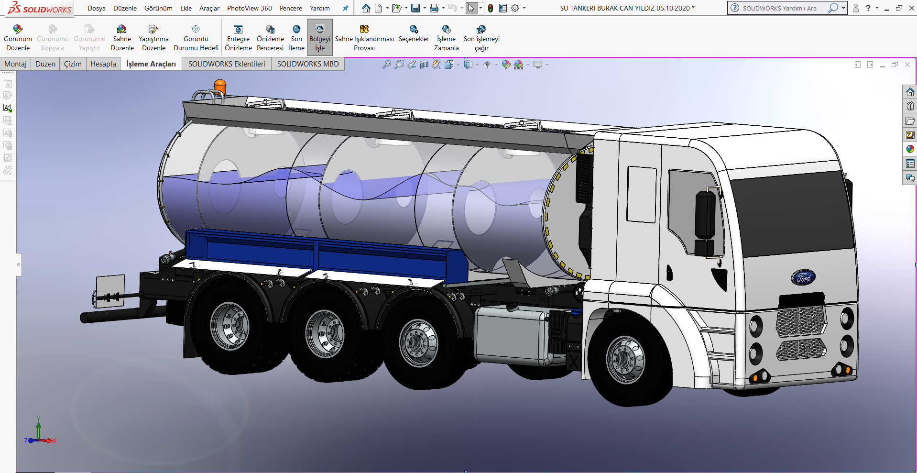Open the Görünüm menu
This screenshot has width=917, height=473.
point(158,8)
